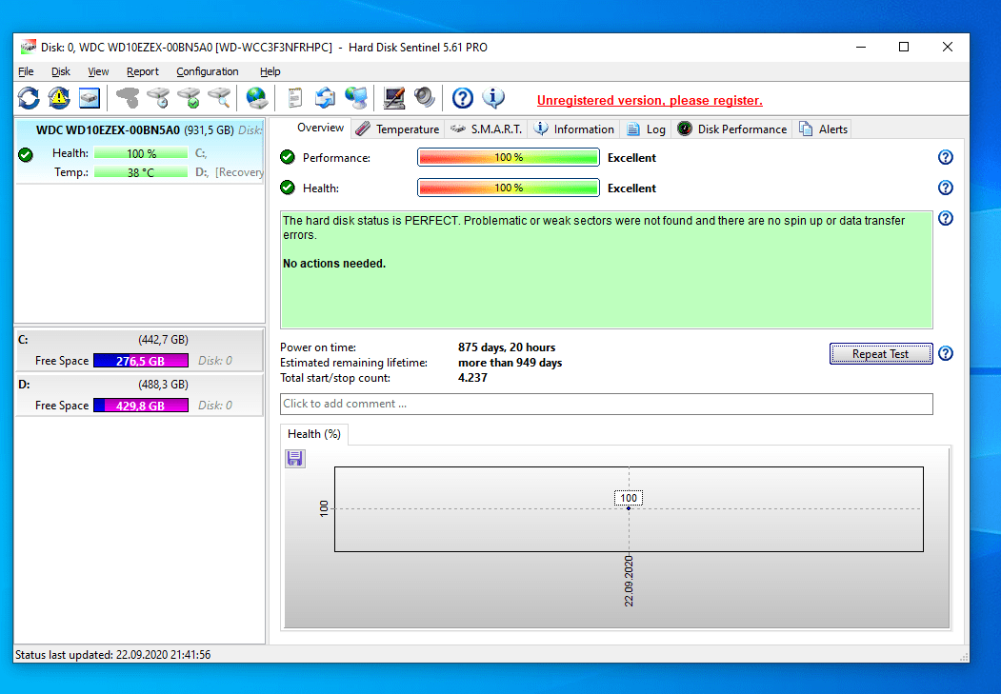Click green check icon beside Performance label

point(288,157)
